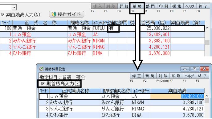
Task: Open ヘルプ (F1) in main toolbar
Action: point(190,6)
